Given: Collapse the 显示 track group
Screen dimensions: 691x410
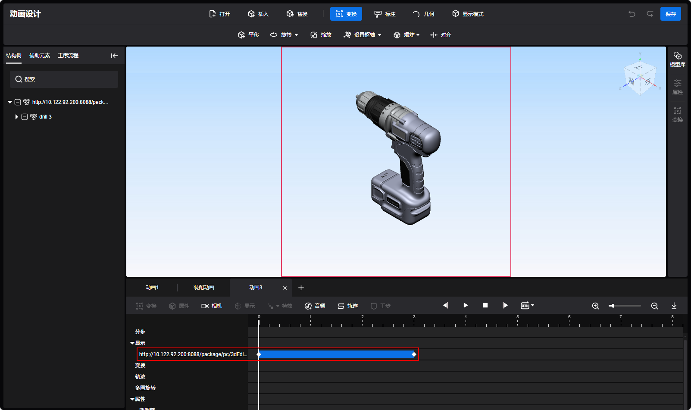Looking at the screenshot, I should click(132, 343).
